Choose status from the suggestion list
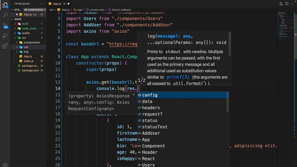The image size is (297, 167). [182, 121]
